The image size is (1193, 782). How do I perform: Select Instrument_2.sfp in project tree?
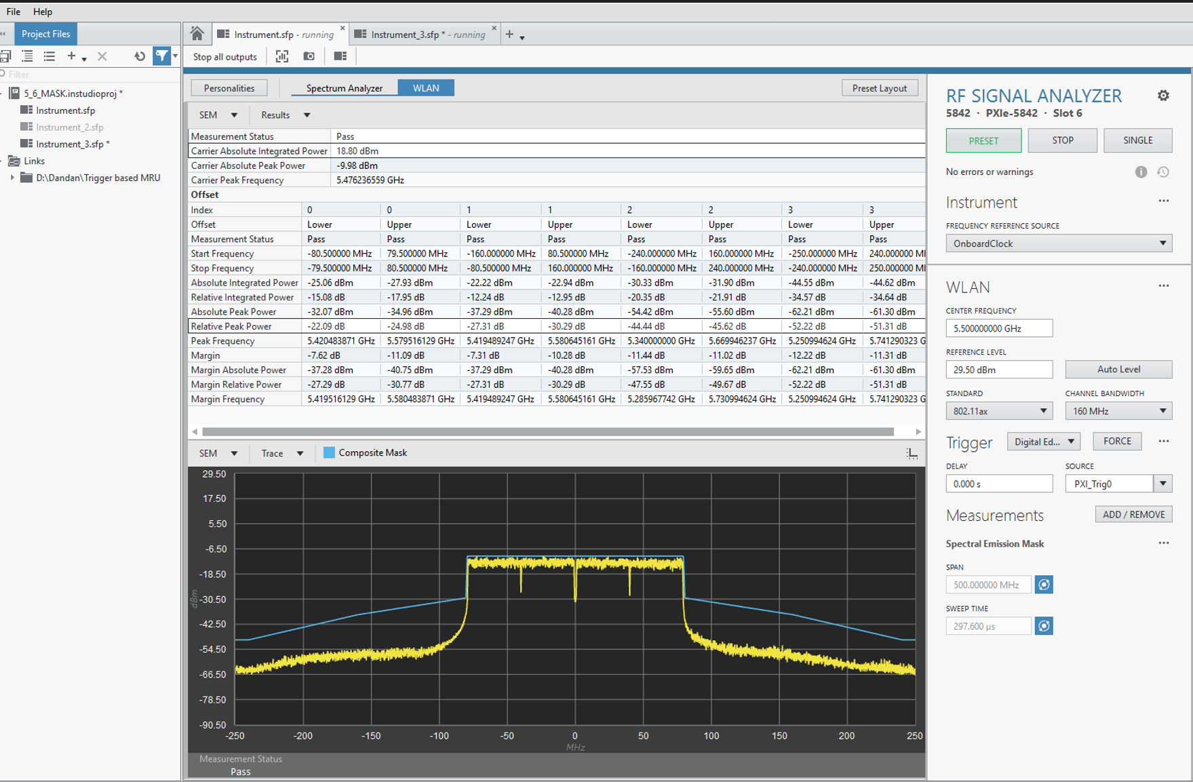[69, 127]
